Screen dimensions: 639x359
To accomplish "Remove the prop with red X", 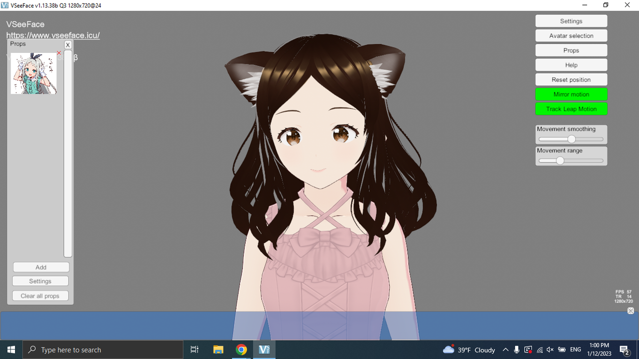I will [59, 53].
